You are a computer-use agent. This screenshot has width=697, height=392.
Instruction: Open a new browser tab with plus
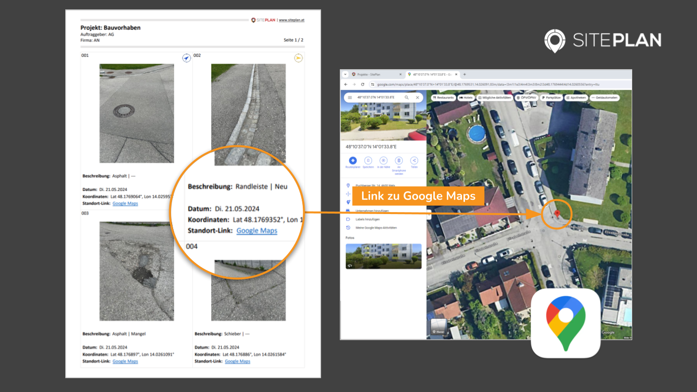[465, 75]
